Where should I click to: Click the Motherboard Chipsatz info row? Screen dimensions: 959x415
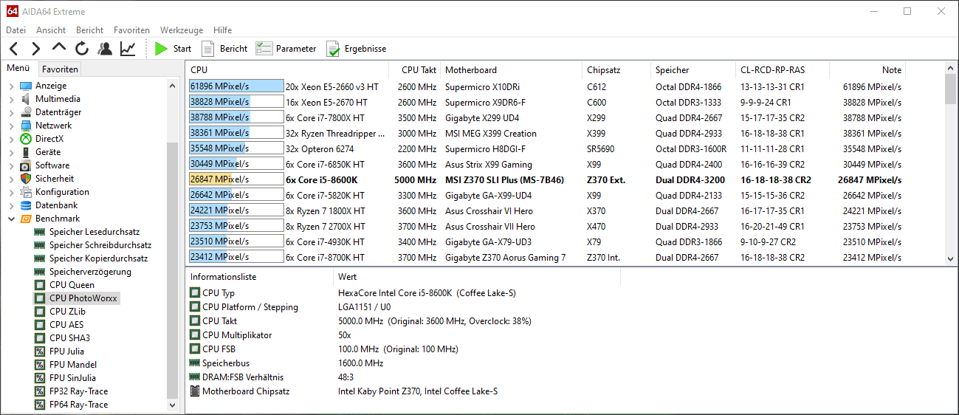[571, 391]
